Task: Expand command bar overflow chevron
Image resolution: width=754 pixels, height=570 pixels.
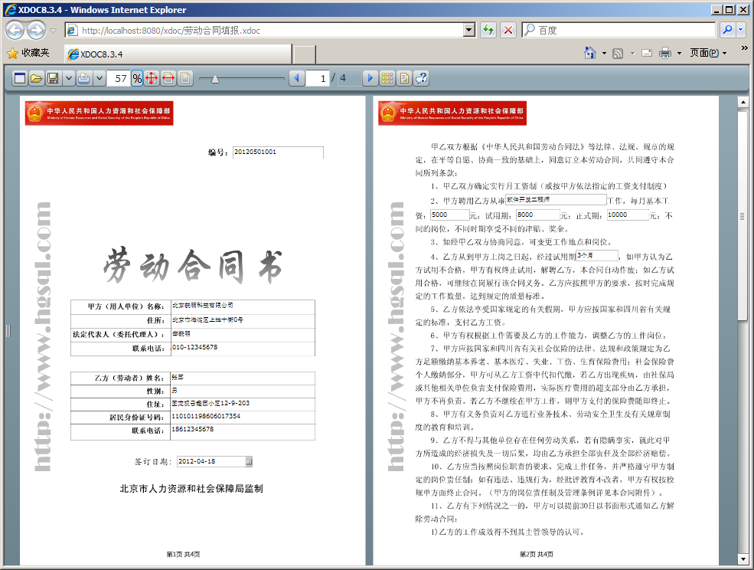Action: (x=744, y=48)
